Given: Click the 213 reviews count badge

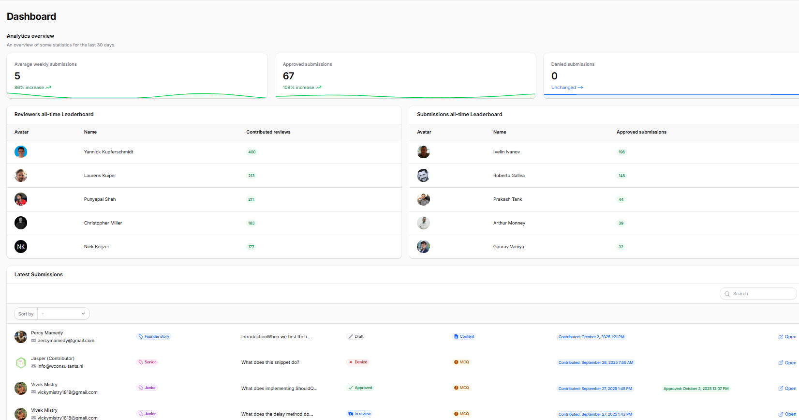Looking at the screenshot, I should (252, 176).
